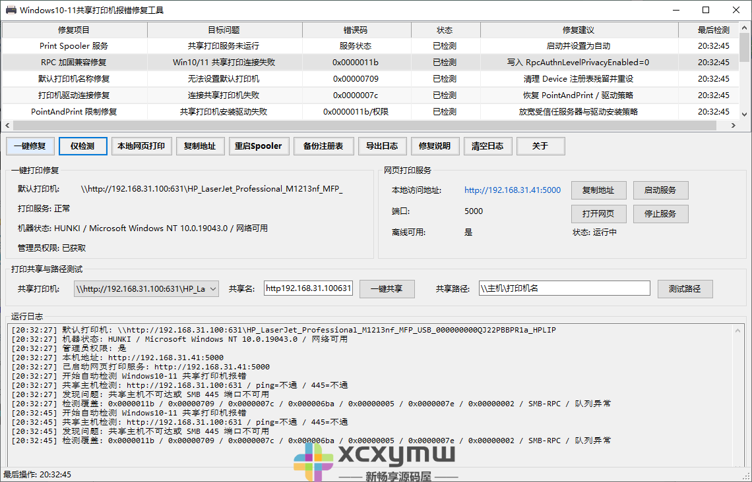
Task: Select the RPC 加固兼容修复 row
Action: 370,62
